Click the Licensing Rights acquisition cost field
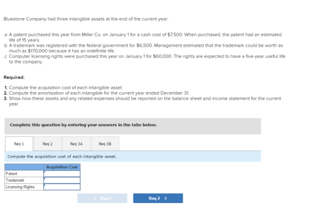 62,187
